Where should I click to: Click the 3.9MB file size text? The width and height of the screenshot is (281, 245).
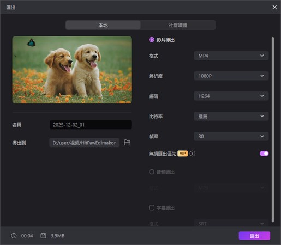point(57,236)
